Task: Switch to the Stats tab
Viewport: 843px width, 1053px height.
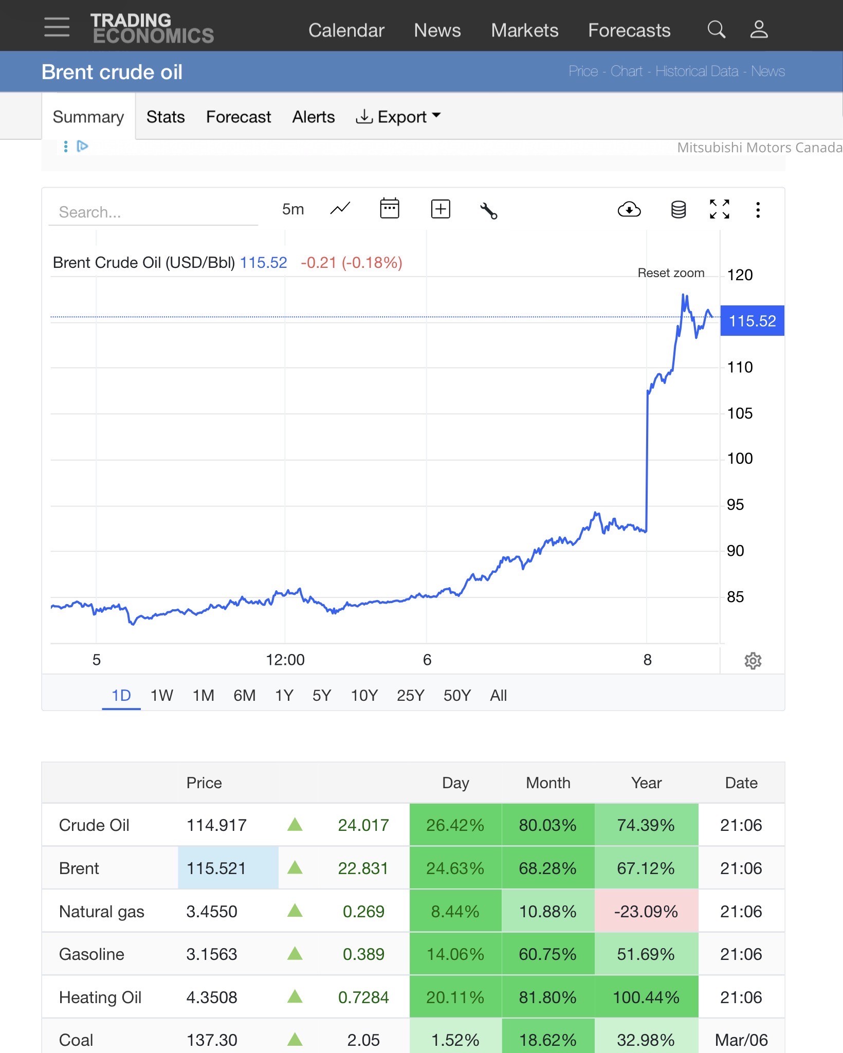Action: point(166,117)
